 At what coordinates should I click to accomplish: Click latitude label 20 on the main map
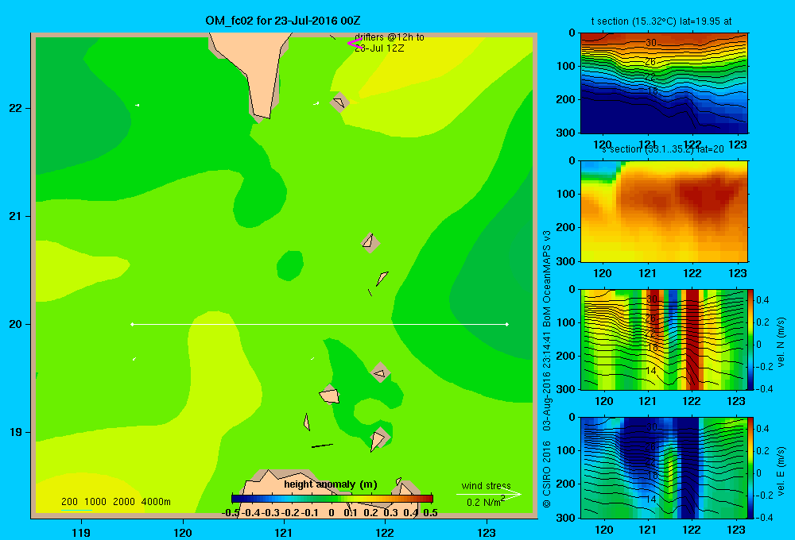click(x=16, y=324)
